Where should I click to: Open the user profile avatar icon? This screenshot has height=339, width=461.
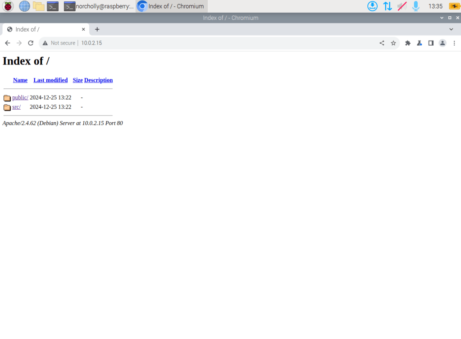[443, 43]
